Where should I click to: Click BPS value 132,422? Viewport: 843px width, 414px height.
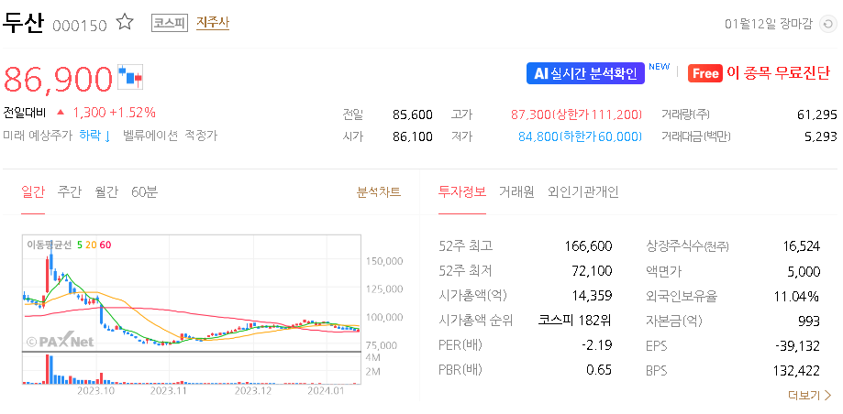pos(798,371)
